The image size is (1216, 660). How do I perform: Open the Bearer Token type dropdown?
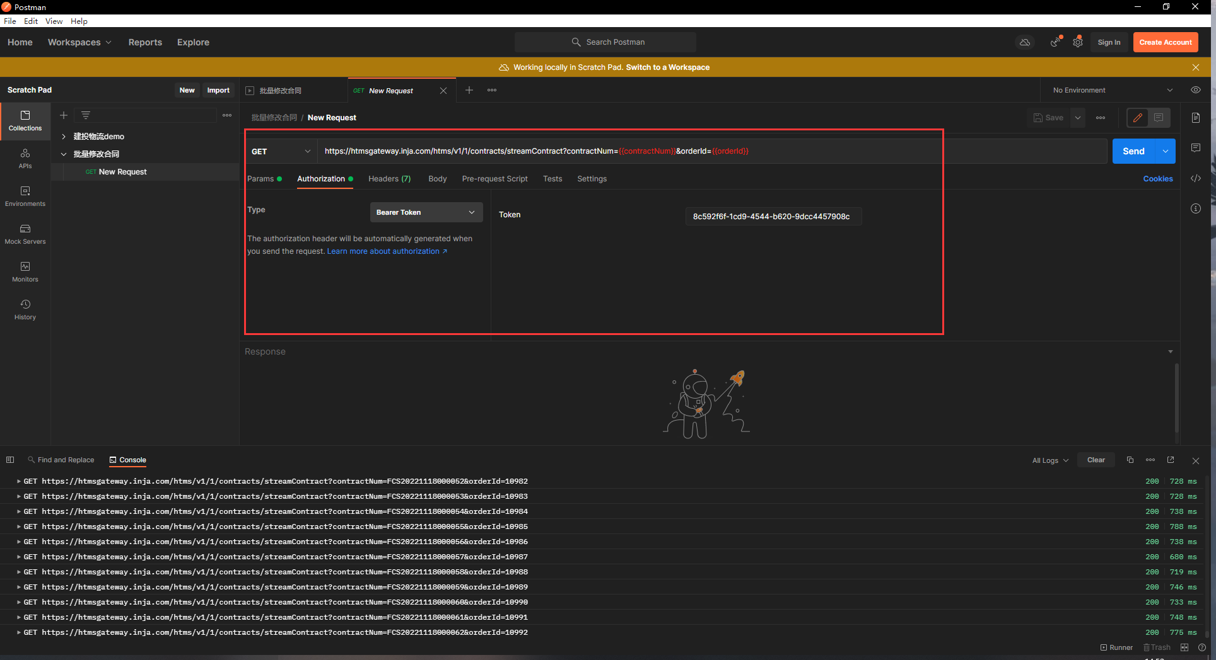click(426, 212)
